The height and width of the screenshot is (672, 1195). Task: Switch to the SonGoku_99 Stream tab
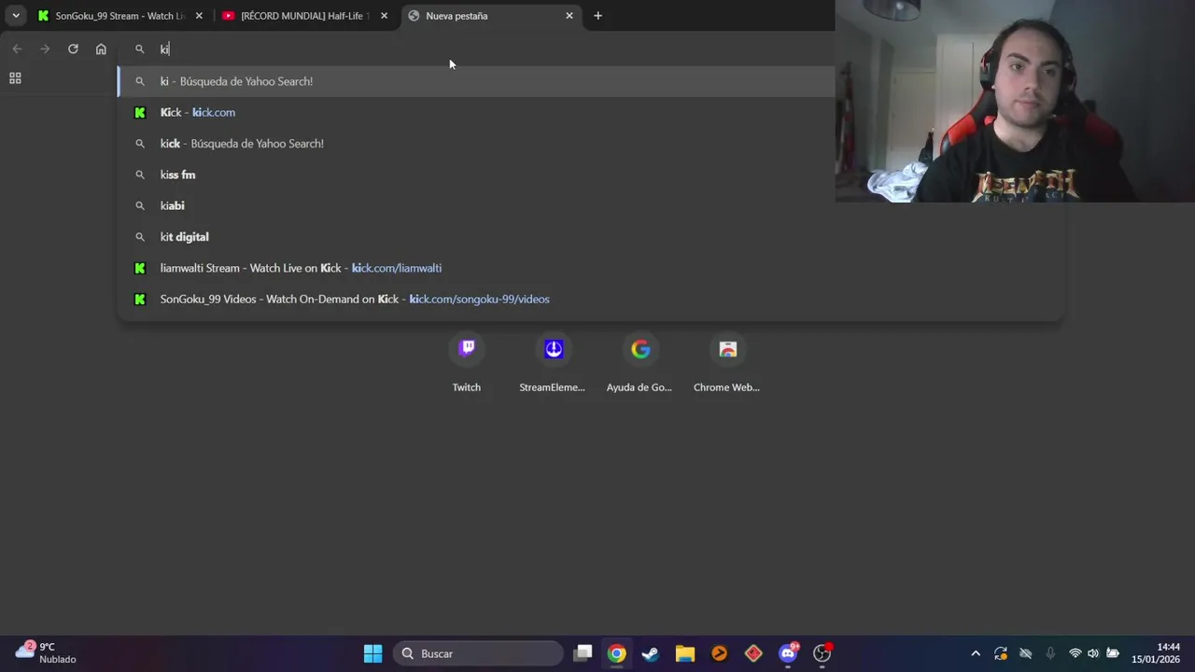click(x=119, y=16)
